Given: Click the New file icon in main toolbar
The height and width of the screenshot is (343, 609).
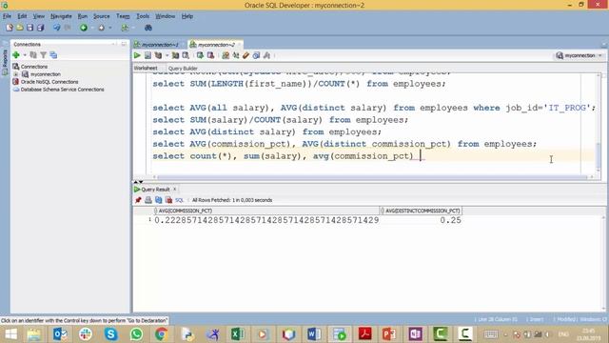Looking at the screenshot, I should 10,28.
